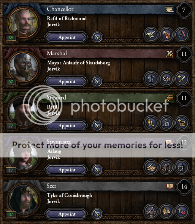
Task: Click Tyke af Conisbrough's portrait
Action: 24,200
